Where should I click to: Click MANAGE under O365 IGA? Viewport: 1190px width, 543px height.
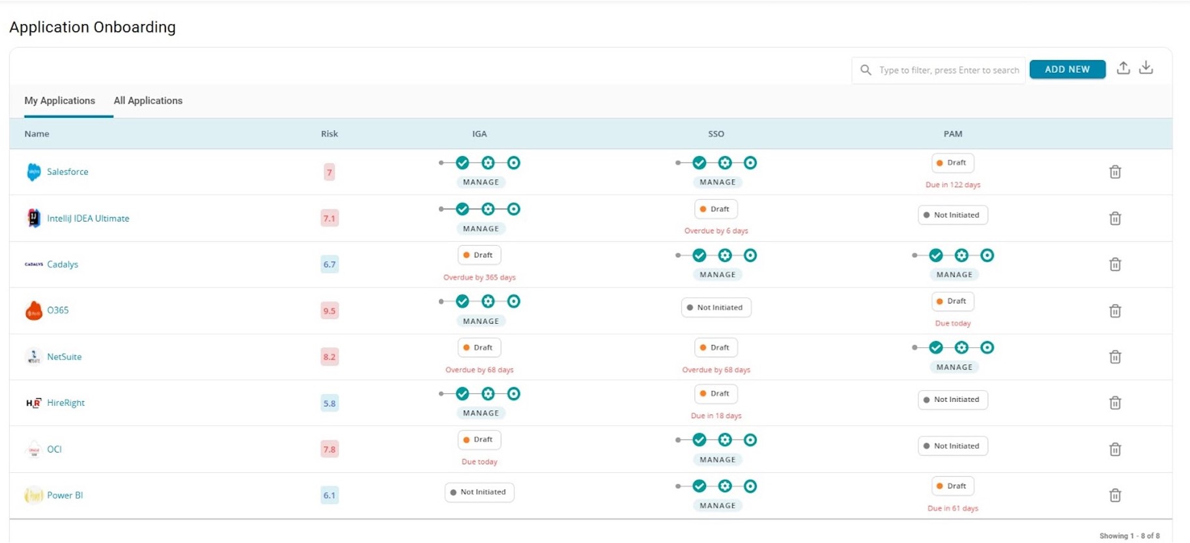coord(481,321)
